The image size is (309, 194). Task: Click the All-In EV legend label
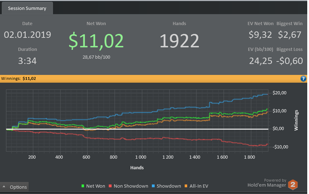pos(199,186)
